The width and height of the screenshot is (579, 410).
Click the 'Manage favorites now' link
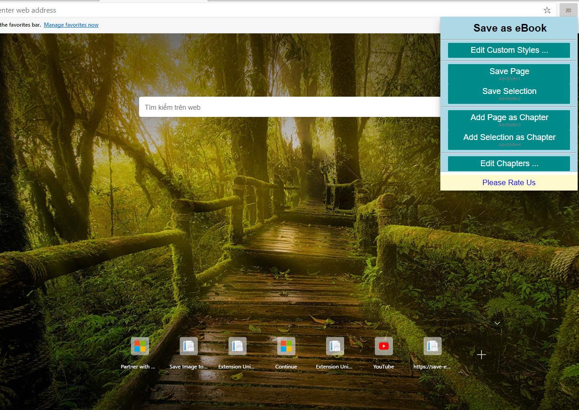(x=71, y=25)
